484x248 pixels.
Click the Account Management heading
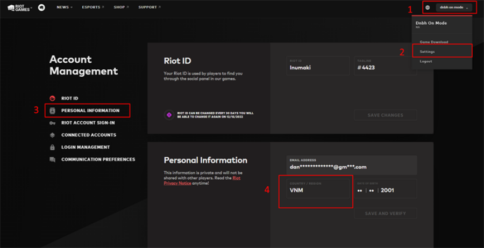coord(84,65)
